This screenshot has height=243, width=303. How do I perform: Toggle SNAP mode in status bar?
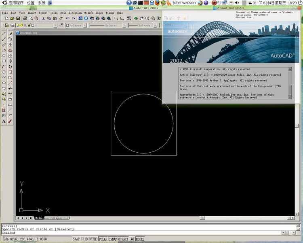coord(76,239)
